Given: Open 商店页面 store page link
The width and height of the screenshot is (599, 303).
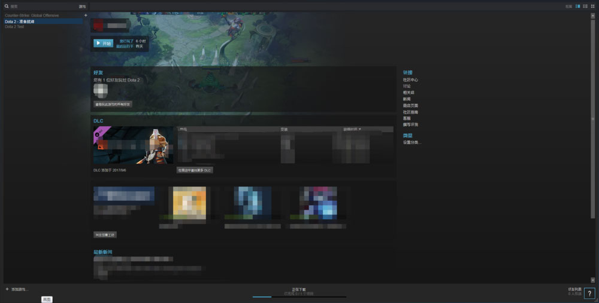Looking at the screenshot, I should coord(410,106).
